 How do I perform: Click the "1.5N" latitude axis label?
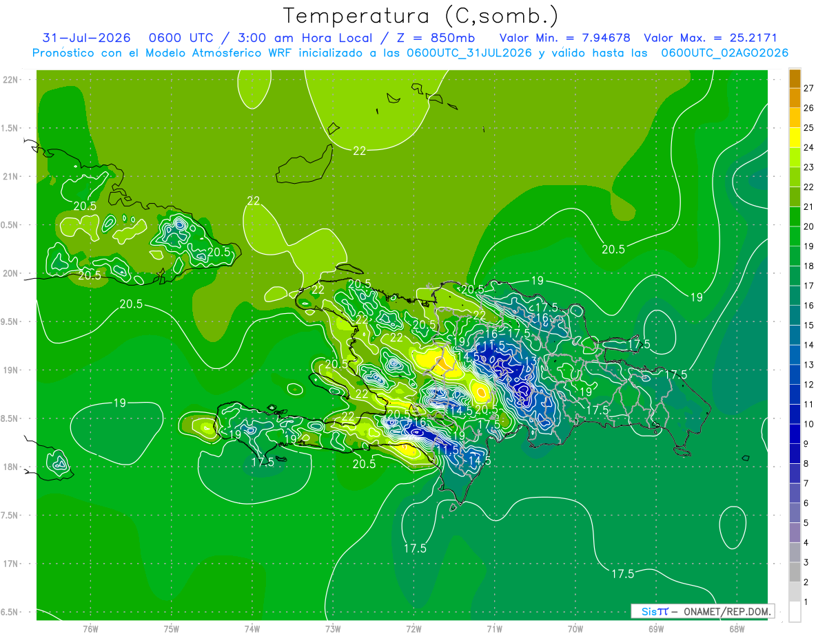point(10,128)
